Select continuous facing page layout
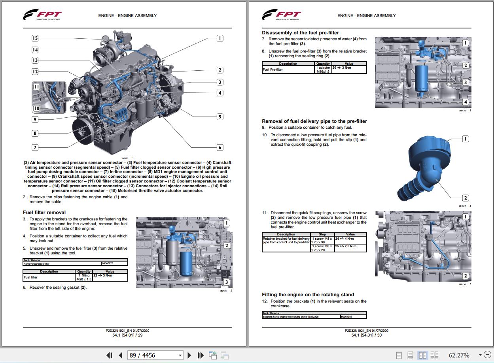Image resolution: width=494 pixels, height=363 pixels. (x=434, y=355)
